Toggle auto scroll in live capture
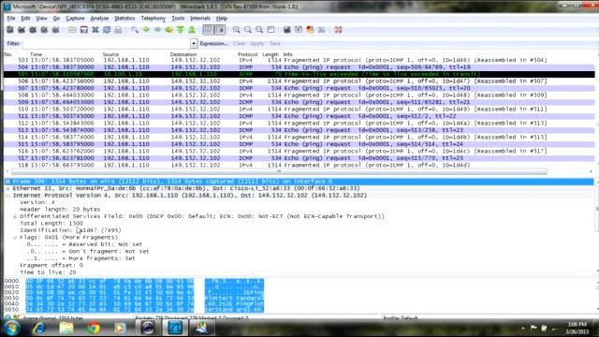 (220, 30)
